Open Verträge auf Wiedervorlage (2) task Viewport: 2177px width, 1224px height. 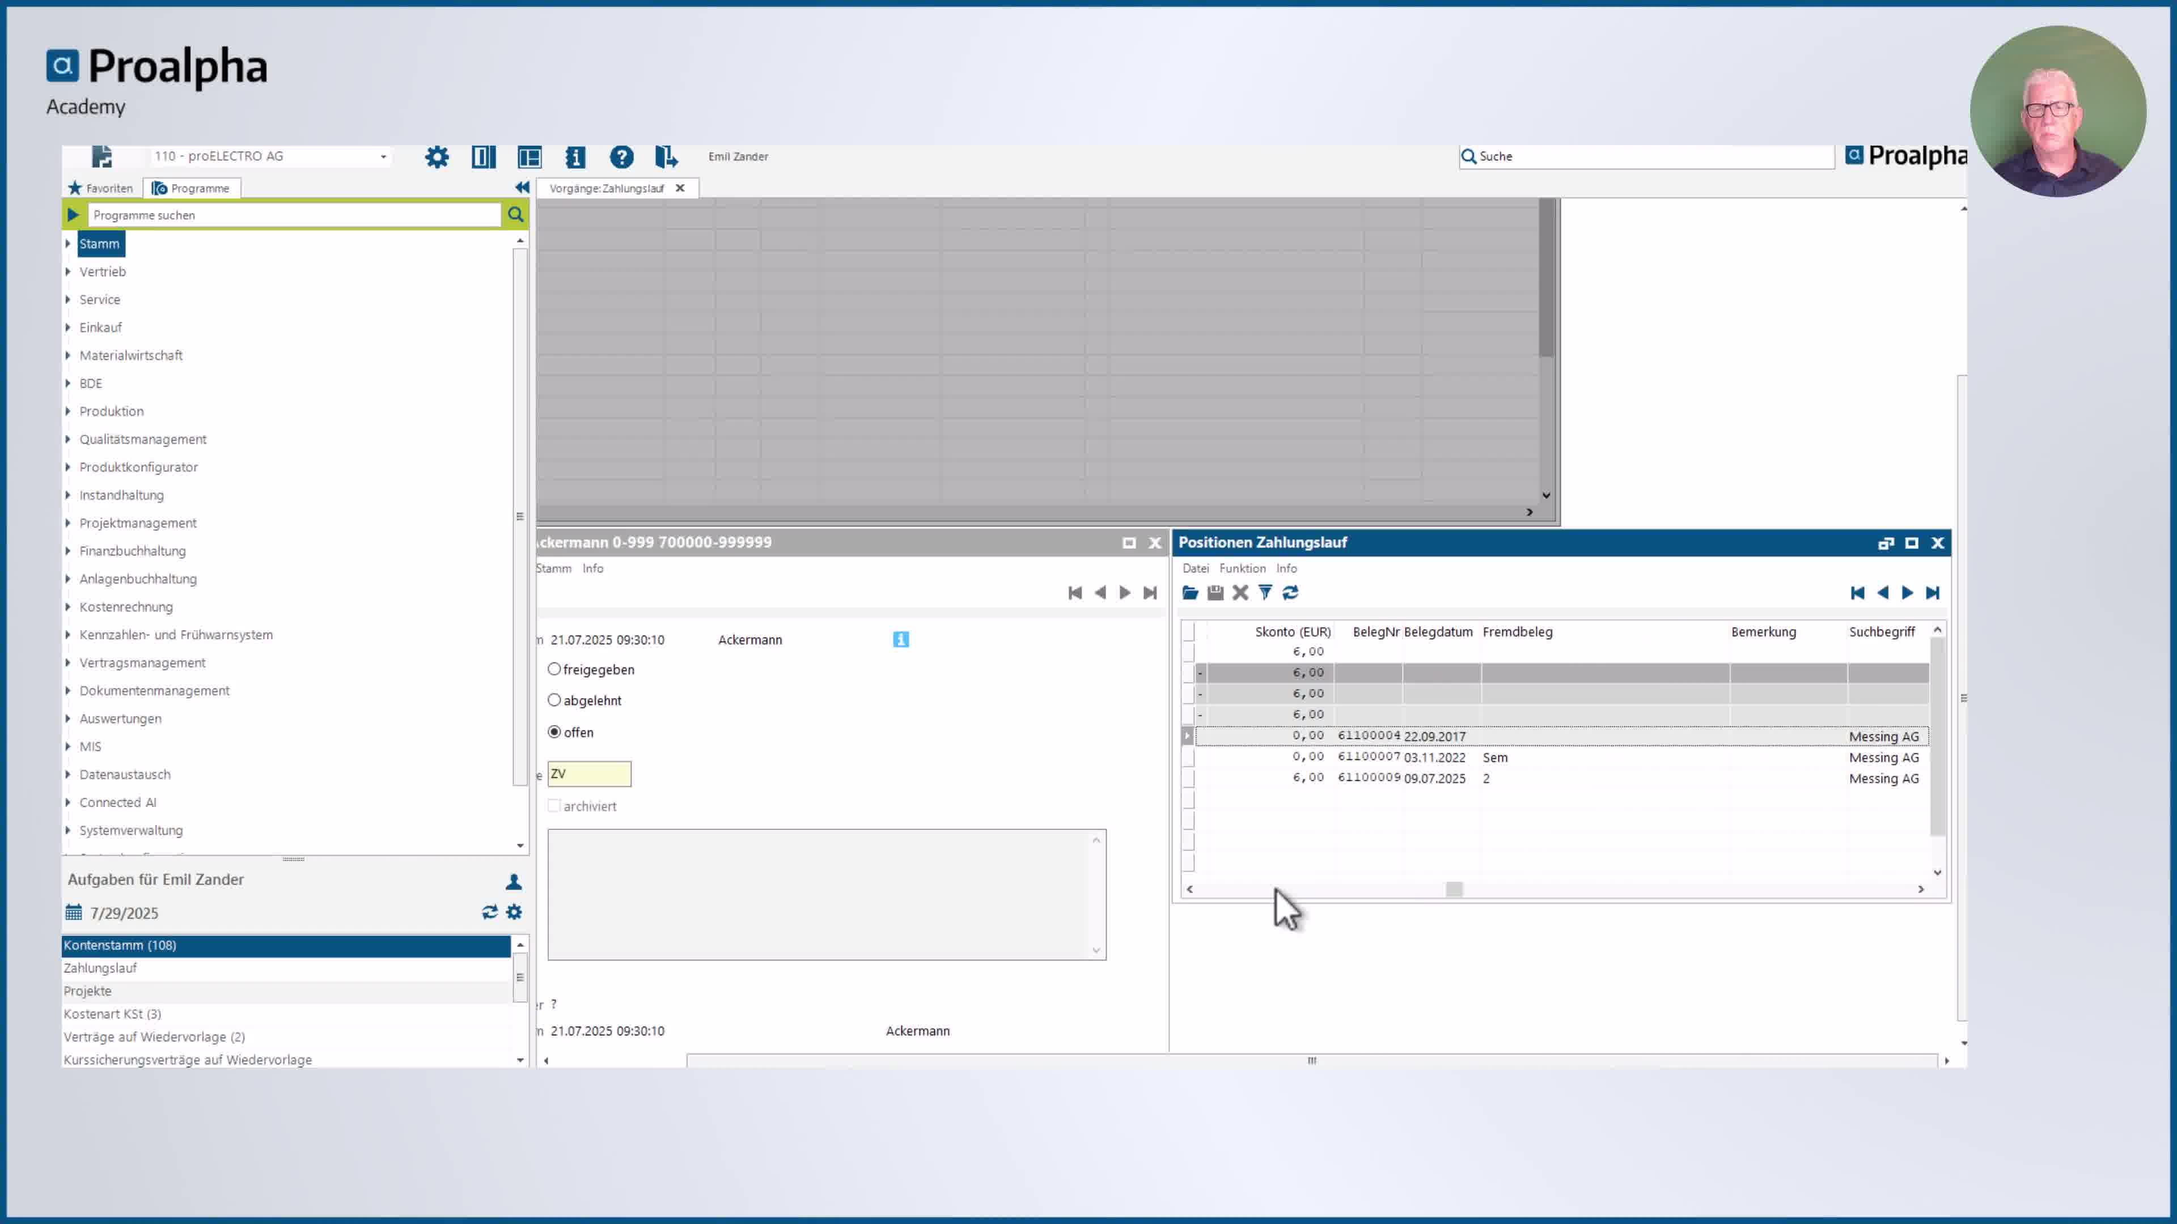click(x=286, y=1036)
